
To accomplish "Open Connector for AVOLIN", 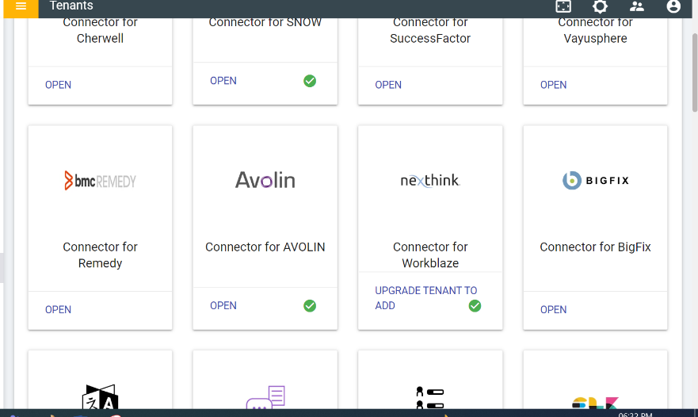I will tap(223, 306).
